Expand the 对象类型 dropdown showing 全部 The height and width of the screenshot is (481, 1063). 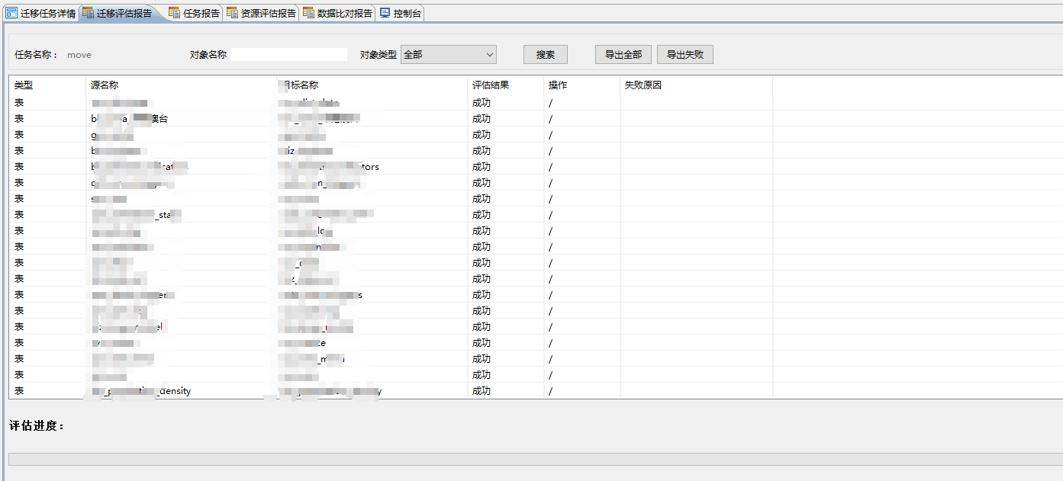click(449, 55)
